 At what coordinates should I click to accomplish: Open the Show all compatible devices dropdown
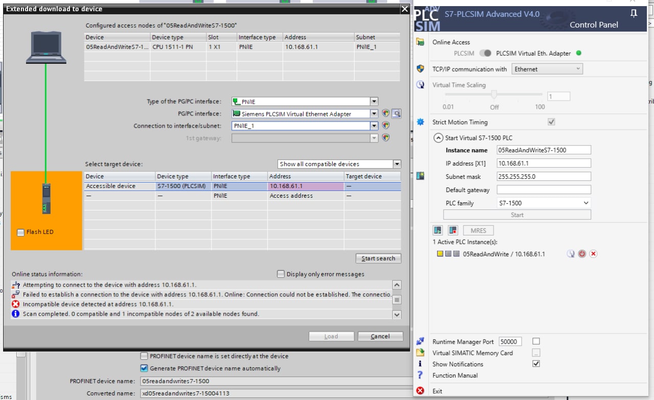(396, 164)
